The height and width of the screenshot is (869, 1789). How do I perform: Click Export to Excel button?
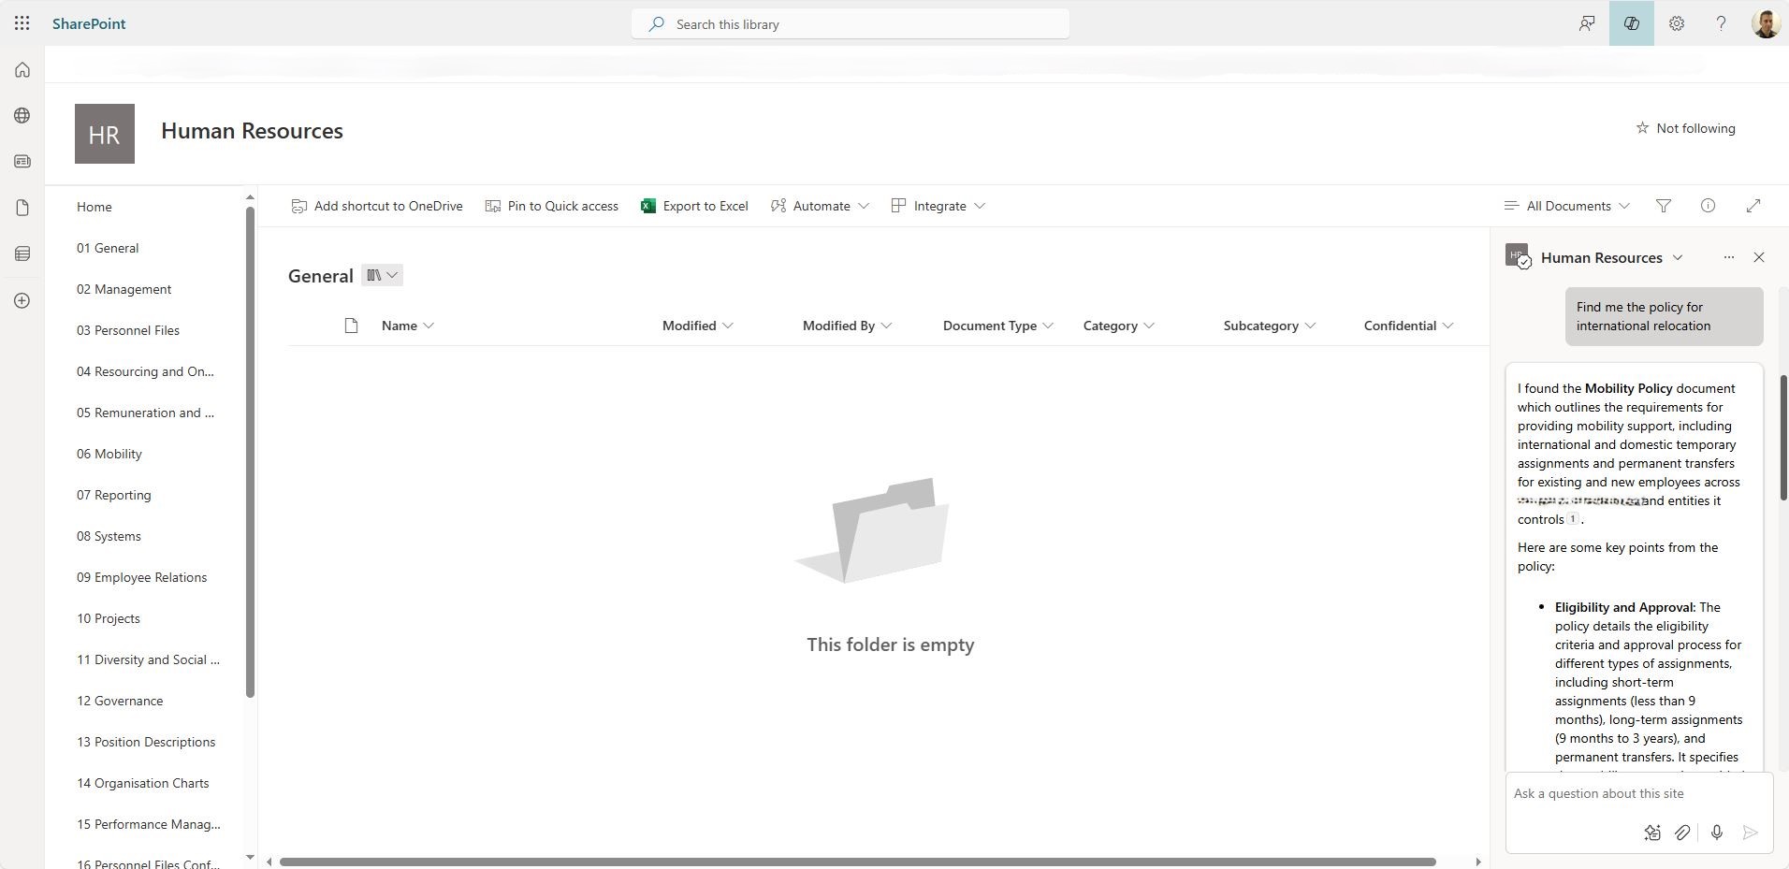694,206
